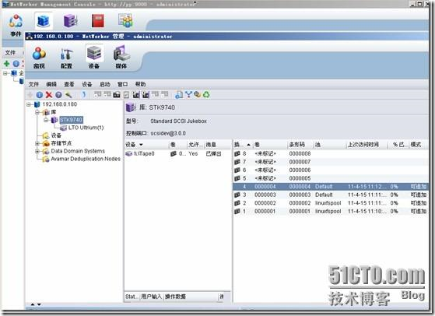This screenshot has width=435, height=316.
Task: Expand the Data Domain Systems node
Action: (37, 151)
